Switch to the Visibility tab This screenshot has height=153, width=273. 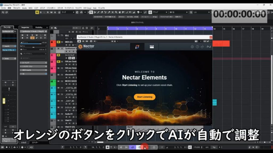tap(39, 27)
